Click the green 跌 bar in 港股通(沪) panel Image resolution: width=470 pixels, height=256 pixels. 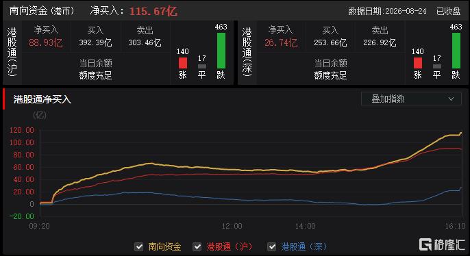point(221,51)
